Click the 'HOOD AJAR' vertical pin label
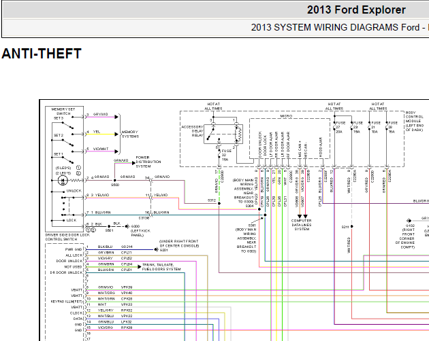This screenshot has width=429, height=341. 320,147
